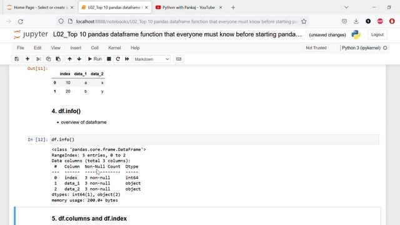
Task: Copy selected cells icon
Action: (48, 59)
